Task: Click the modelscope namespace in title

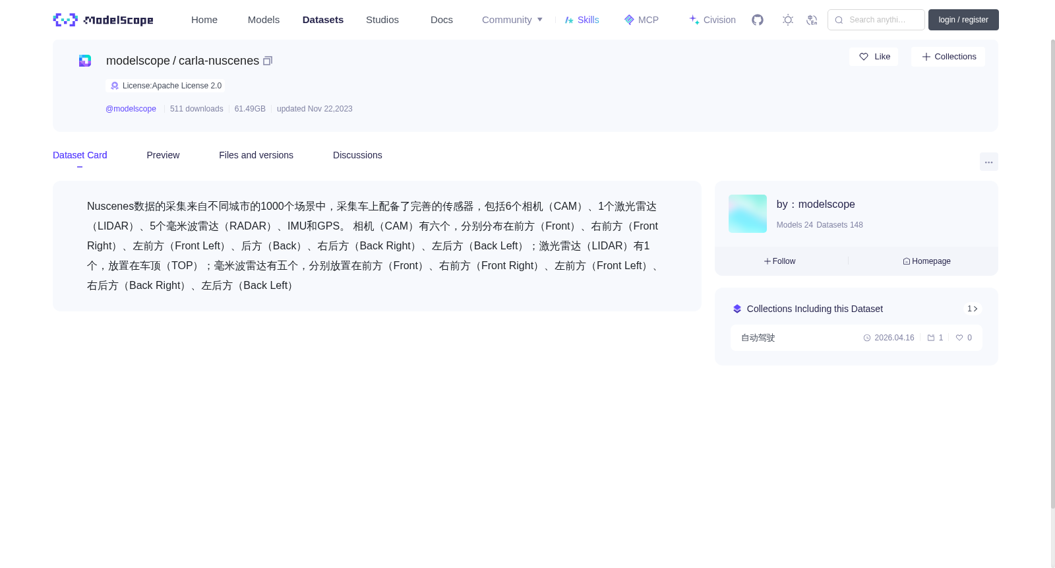Action: point(138,61)
